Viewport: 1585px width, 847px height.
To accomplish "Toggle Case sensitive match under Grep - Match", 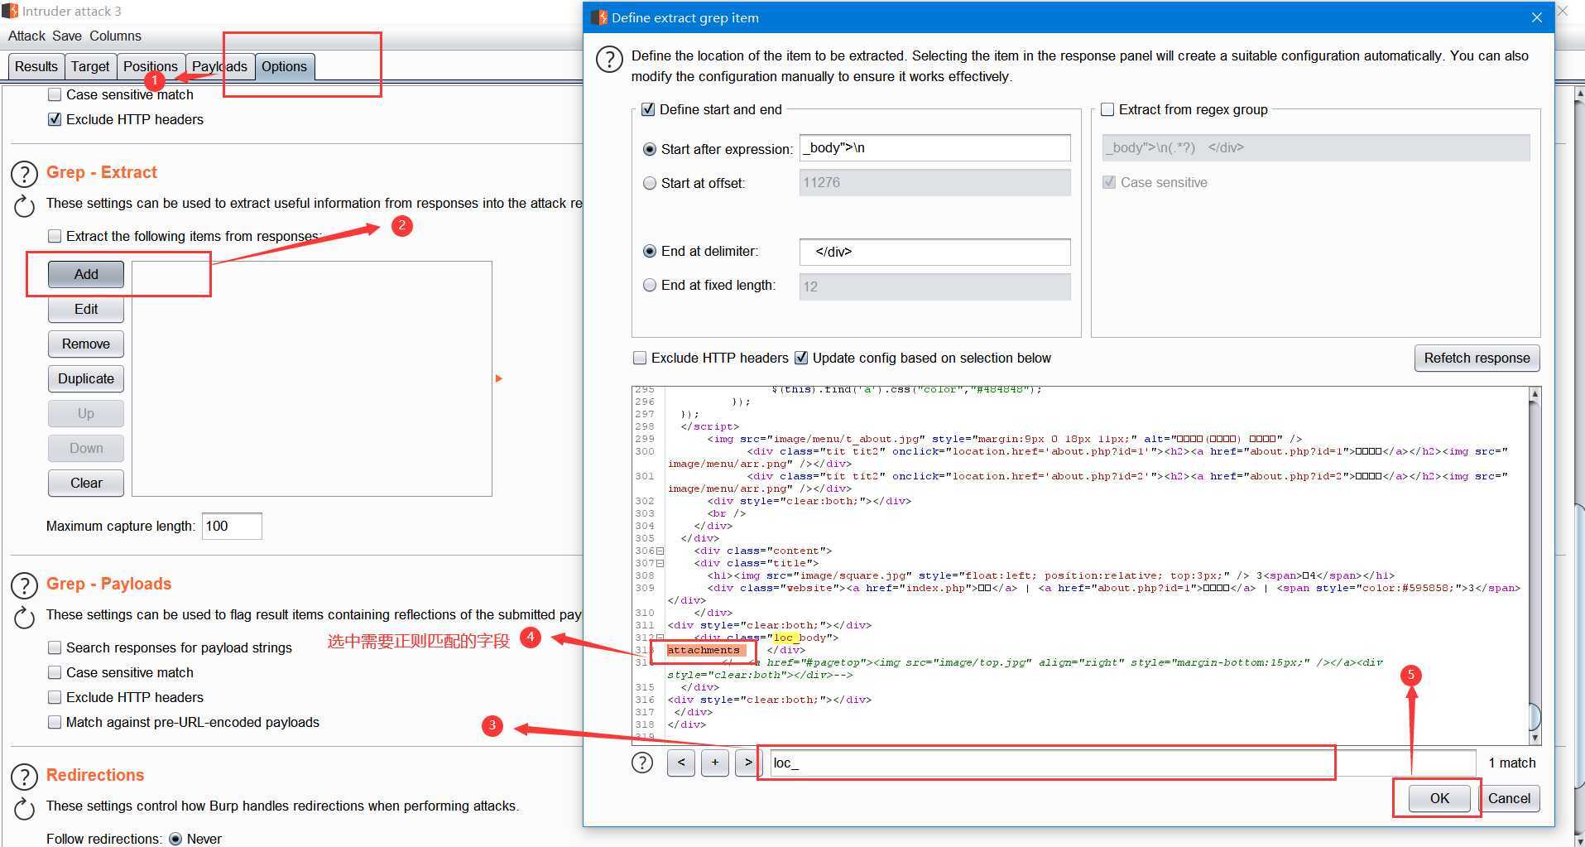I will [55, 94].
